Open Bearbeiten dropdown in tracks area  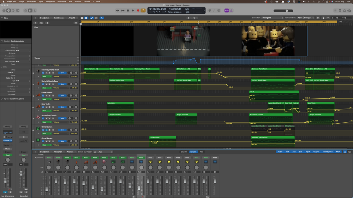click(x=46, y=18)
